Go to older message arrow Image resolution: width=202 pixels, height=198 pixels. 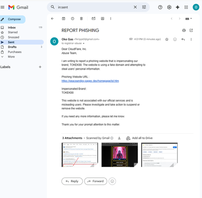[179, 19]
